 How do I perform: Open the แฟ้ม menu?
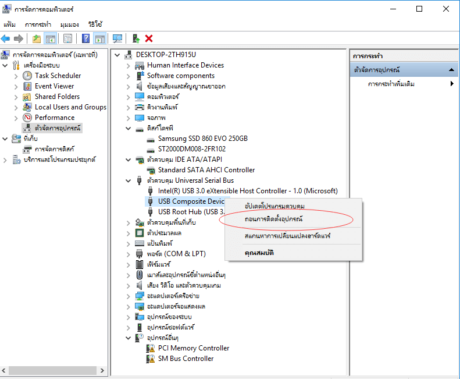(9, 24)
